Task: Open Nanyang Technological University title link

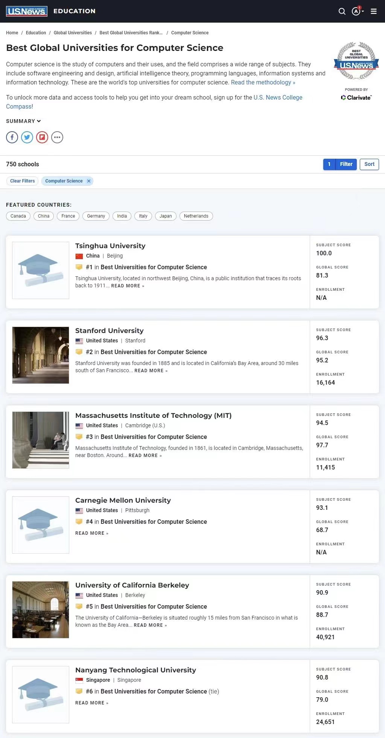Action: click(135, 670)
